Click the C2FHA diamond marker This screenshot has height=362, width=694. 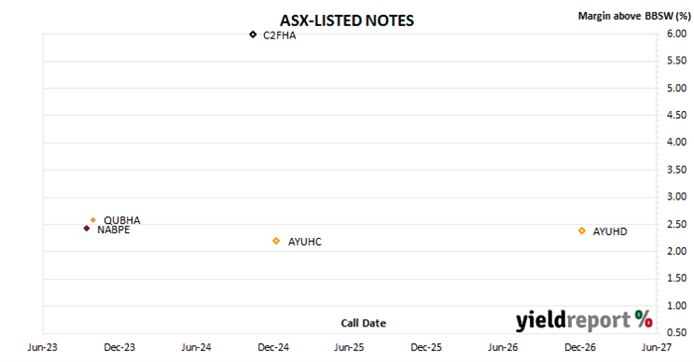[253, 35]
